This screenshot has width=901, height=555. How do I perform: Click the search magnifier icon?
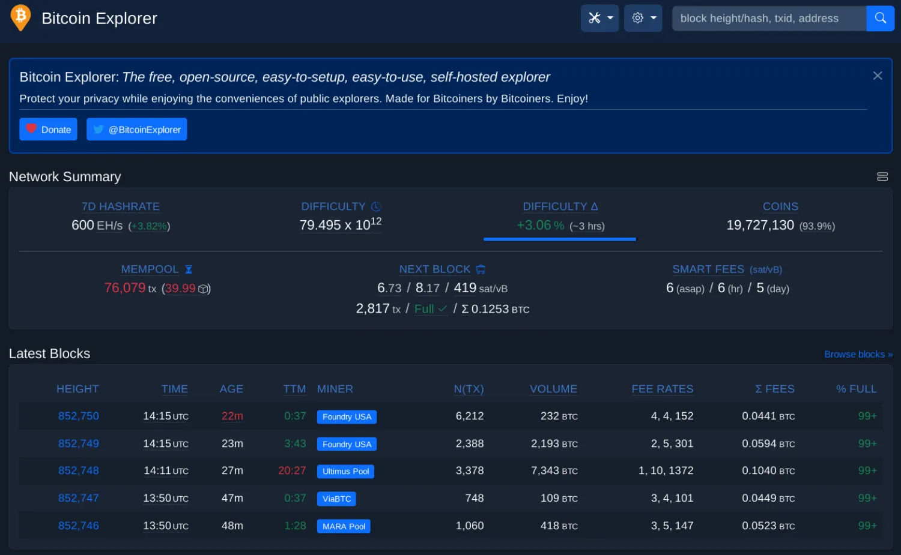click(880, 18)
